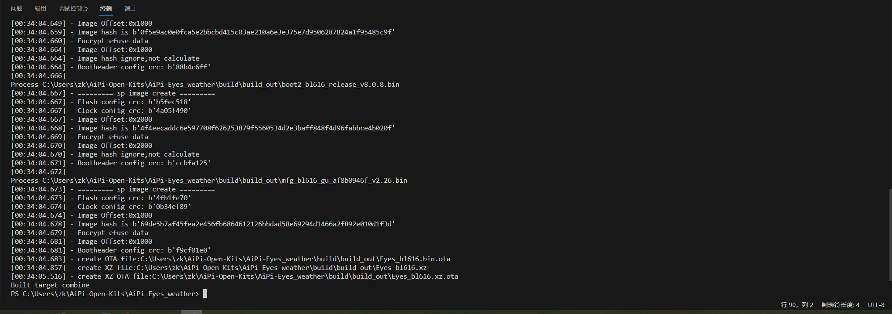892x314 pixels.
Task: Switch to the 问题 panel tab
Action: 17,8
